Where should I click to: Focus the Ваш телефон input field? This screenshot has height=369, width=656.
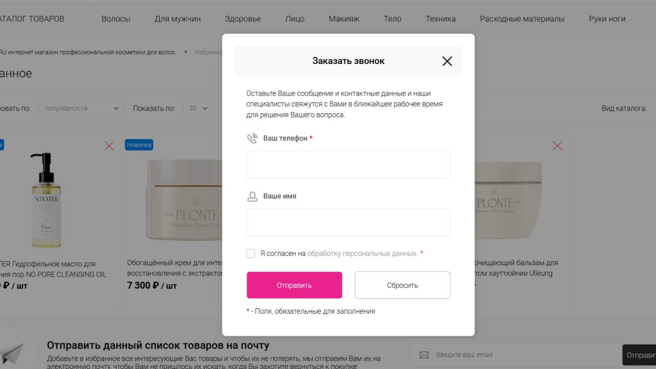(348, 165)
